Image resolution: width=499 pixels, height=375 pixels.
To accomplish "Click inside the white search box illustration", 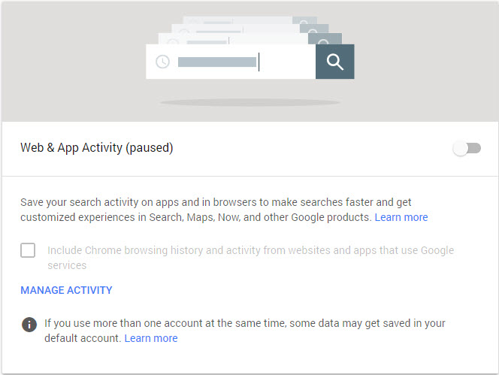I will 289,62.
